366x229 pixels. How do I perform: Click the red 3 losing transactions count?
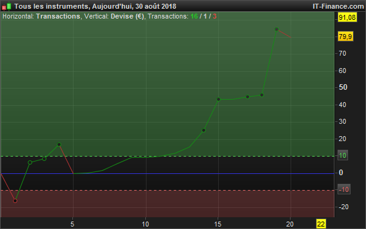(215, 16)
